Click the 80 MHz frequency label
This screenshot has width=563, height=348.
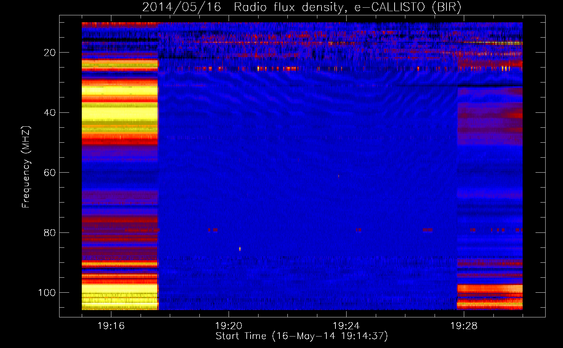click(x=50, y=233)
